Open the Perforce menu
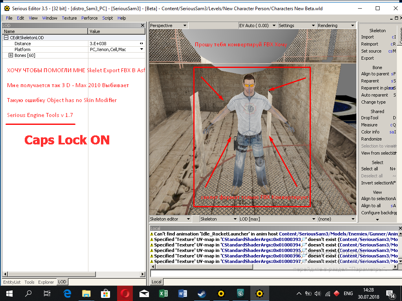 (x=90, y=18)
